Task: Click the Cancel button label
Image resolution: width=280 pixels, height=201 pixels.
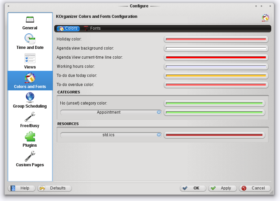Action: [x=258, y=188]
